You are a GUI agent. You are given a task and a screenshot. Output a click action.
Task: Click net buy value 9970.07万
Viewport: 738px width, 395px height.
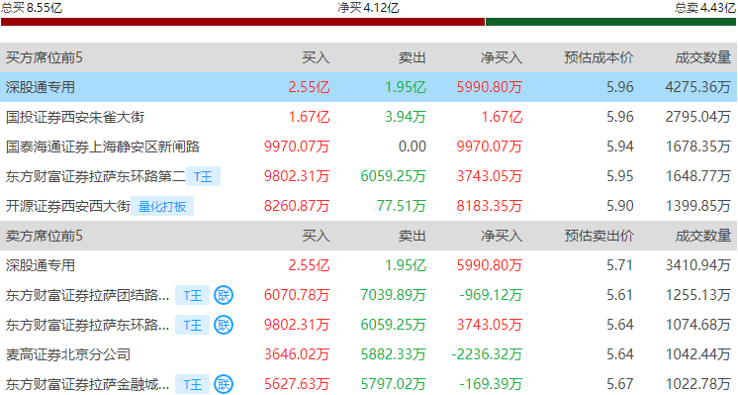[490, 147]
